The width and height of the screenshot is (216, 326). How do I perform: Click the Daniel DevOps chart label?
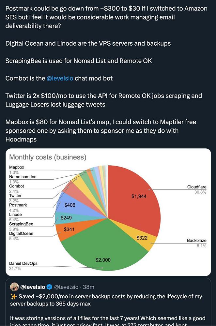(23, 263)
